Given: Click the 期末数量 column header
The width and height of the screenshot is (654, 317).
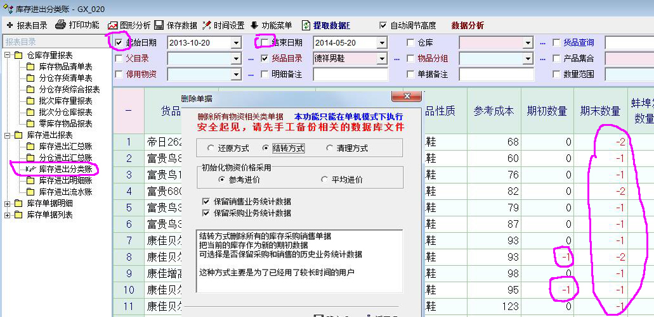Looking at the screenshot, I should tap(599, 111).
